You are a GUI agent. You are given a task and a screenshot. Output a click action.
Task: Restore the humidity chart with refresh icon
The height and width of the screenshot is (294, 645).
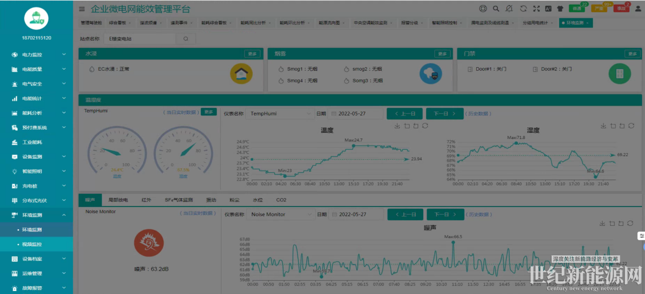point(631,126)
